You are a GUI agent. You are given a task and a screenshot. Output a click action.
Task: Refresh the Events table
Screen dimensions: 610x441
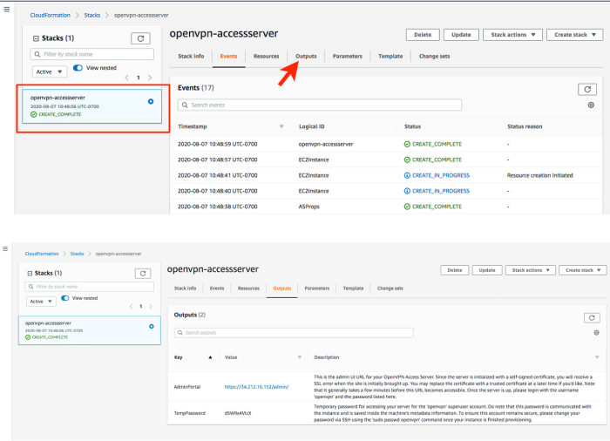pyautogui.click(x=587, y=89)
